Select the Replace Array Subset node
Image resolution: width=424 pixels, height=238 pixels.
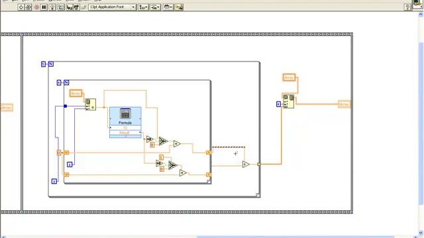click(x=289, y=101)
